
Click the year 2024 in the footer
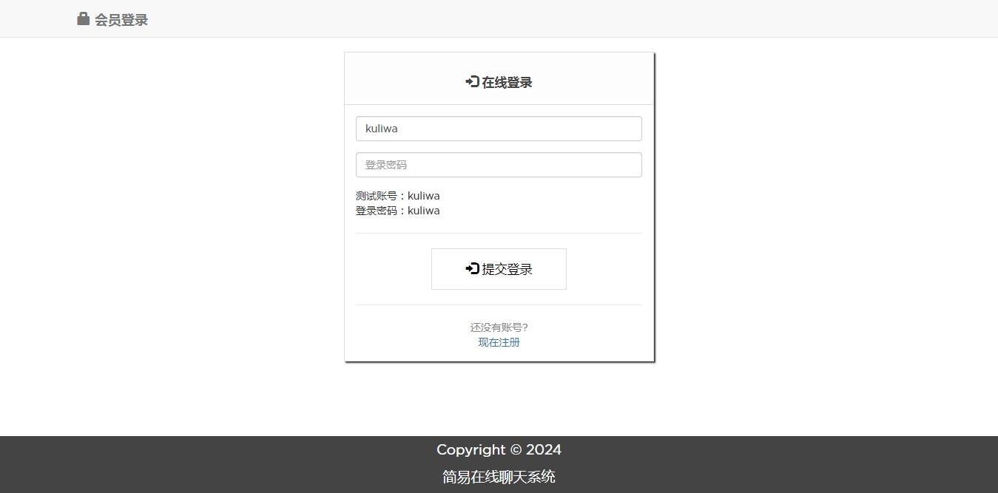544,450
